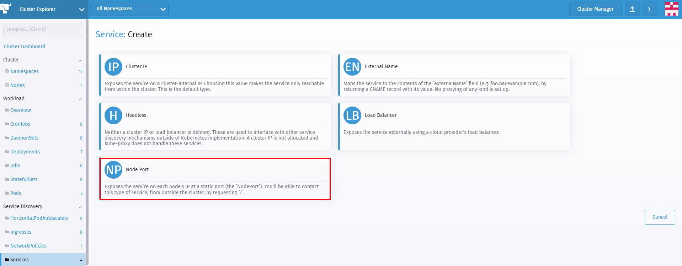The image size is (682, 266).
Task: Focus the Jump to search field
Action: click(x=43, y=29)
